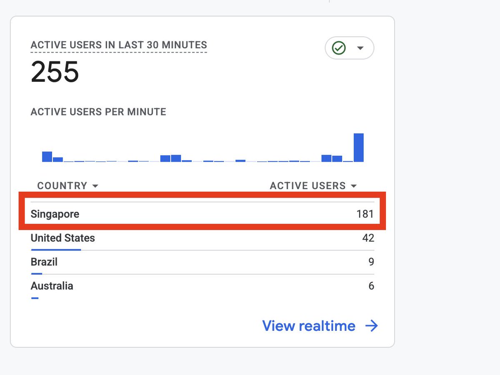Open the data quality checkmark dropdown

pos(349,48)
